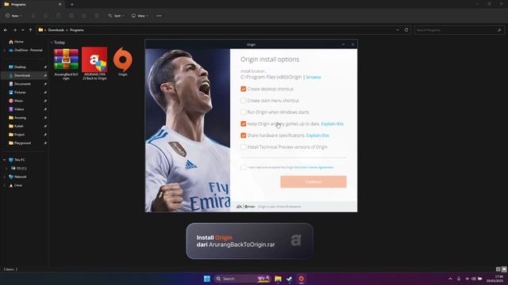This screenshot has width=508, height=285.
Task: Collapse the This PC tree node arrow
Action: pos(4,160)
